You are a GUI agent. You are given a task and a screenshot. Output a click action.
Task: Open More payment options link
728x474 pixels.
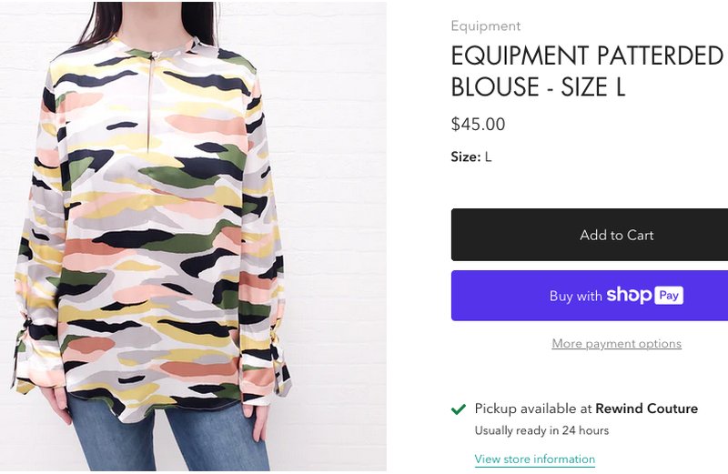(616, 344)
